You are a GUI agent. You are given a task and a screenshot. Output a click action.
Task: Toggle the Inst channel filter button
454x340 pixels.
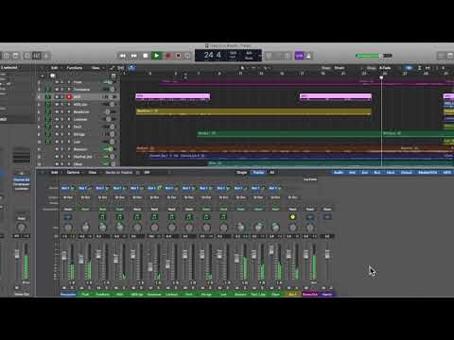coord(353,173)
